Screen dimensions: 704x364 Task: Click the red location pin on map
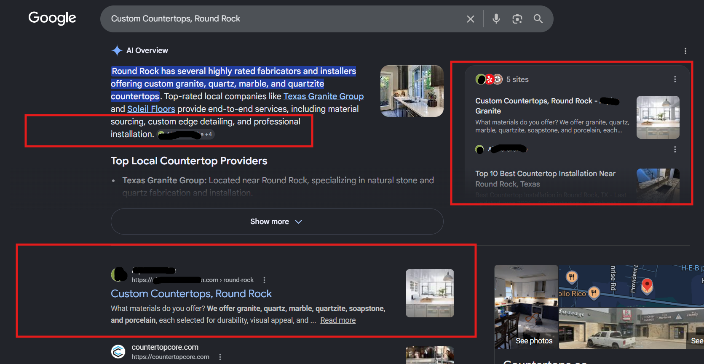[x=647, y=286]
